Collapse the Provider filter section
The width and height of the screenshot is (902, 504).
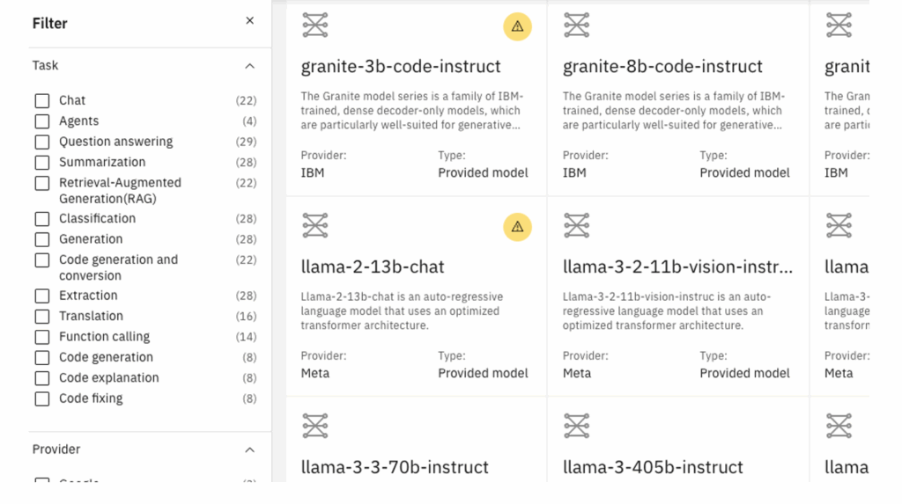(249, 450)
